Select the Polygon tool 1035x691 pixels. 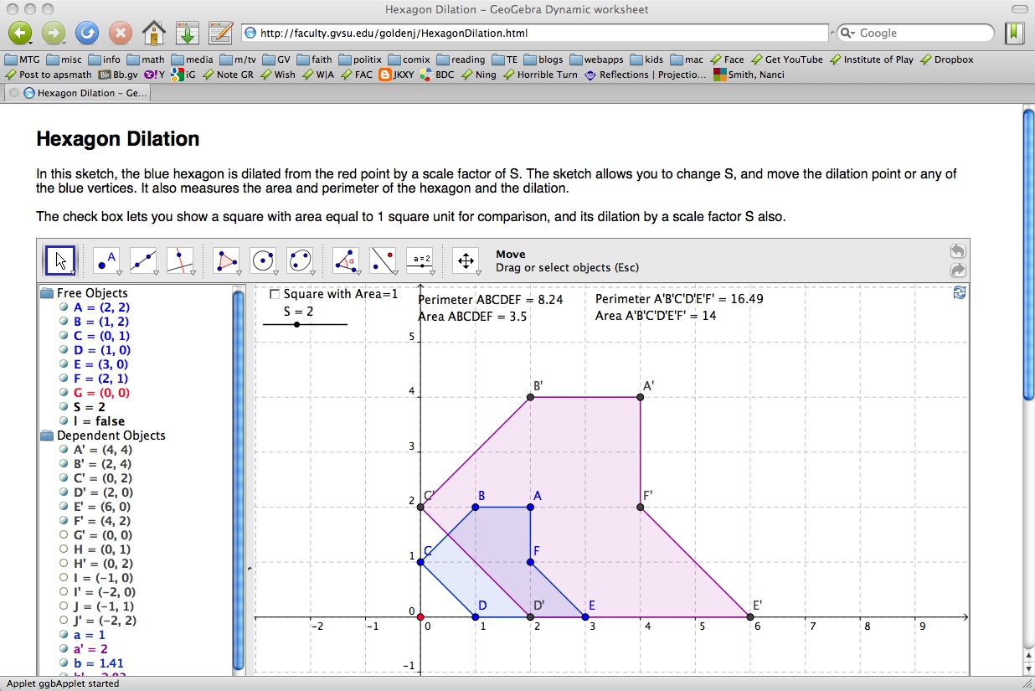tap(225, 260)
